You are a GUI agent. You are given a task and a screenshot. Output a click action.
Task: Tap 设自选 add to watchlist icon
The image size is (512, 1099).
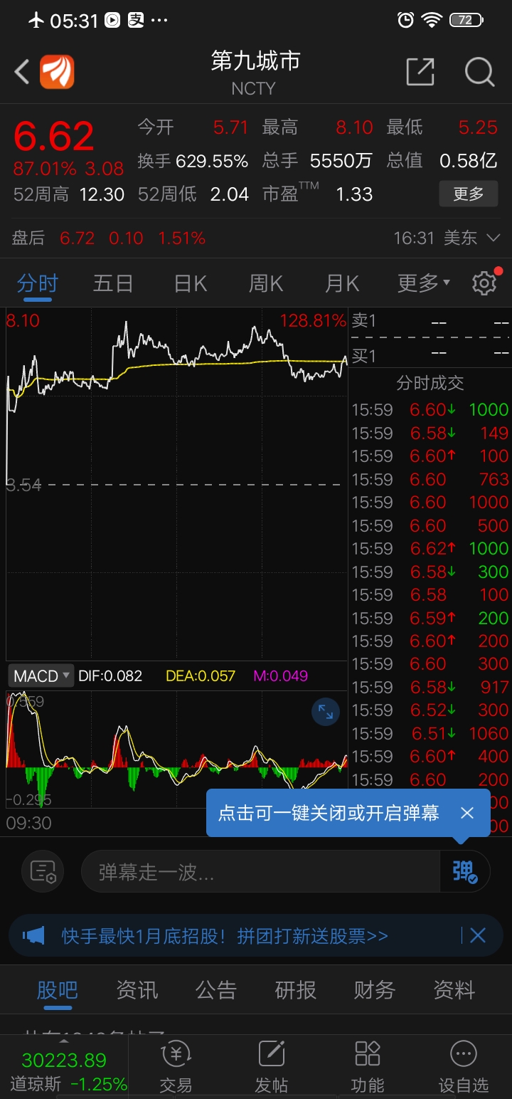pyautogui.click(x=464, y=1066)
